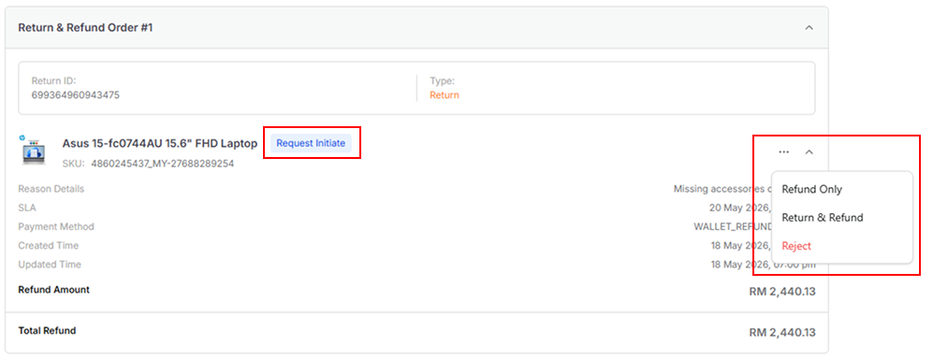Open the three-dot actions menu for the Asus laptop
The height and width of the screenshot is (359, 933).
pos(783,152)
